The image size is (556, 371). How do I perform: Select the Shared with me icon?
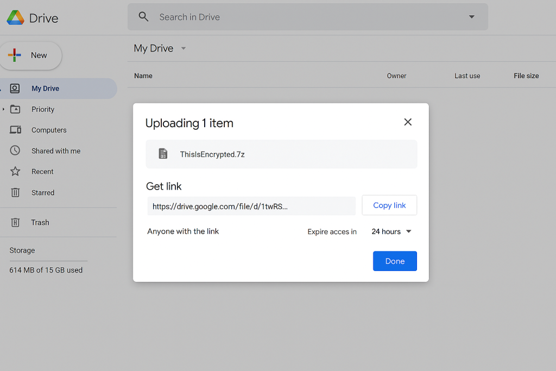click(16, 150)
